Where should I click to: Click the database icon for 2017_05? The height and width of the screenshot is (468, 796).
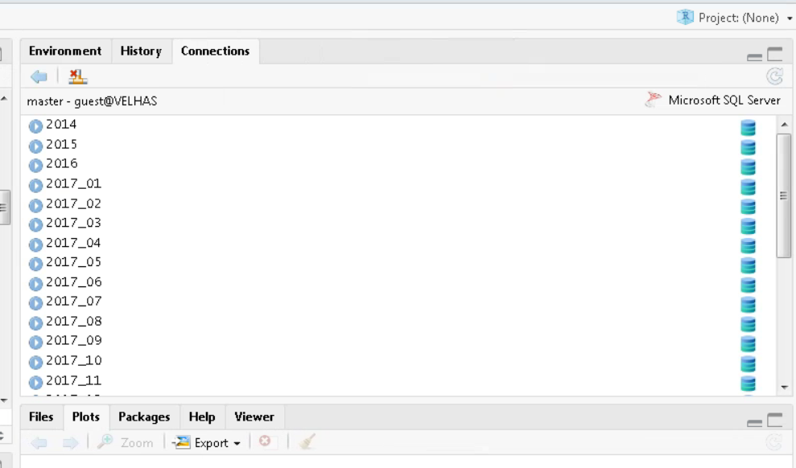pos(748,265)
